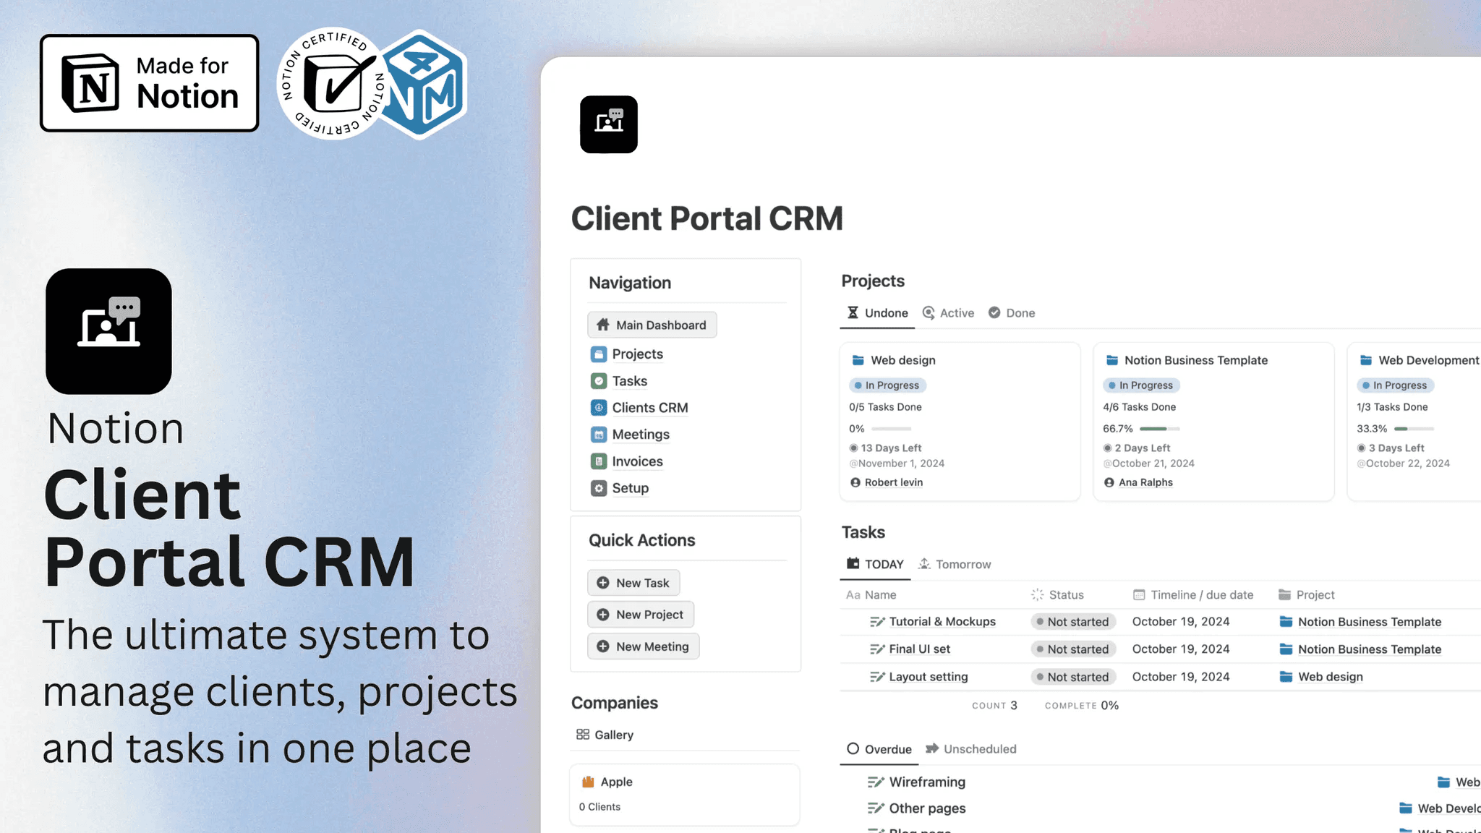Viewport: 1481px width, 833px height.
Task: Click the folder icon on Web design card
Action: click(x=858, y=360)
